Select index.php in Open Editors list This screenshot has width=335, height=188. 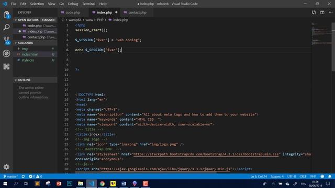[35, 31]
